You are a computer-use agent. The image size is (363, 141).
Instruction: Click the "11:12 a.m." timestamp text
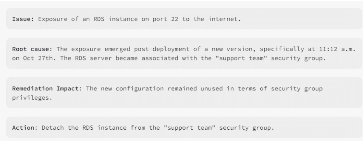(337, 49)
